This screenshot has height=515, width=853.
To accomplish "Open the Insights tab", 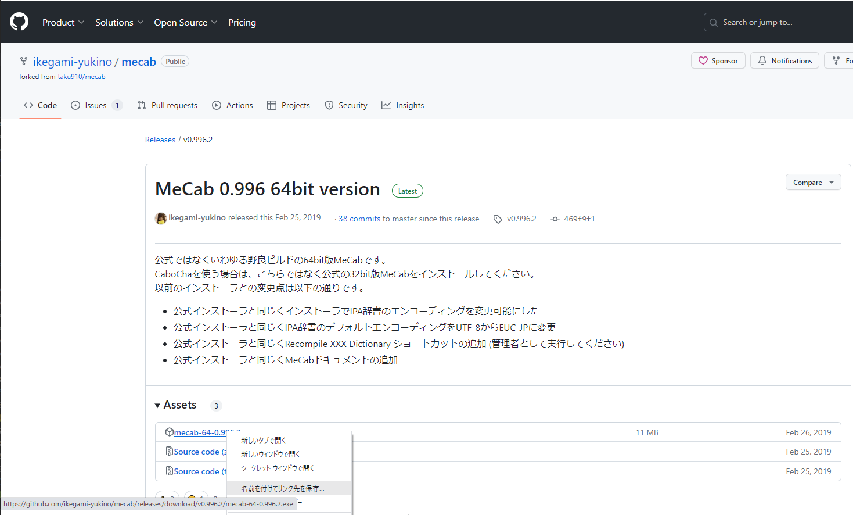I will [x=402, y=105].
